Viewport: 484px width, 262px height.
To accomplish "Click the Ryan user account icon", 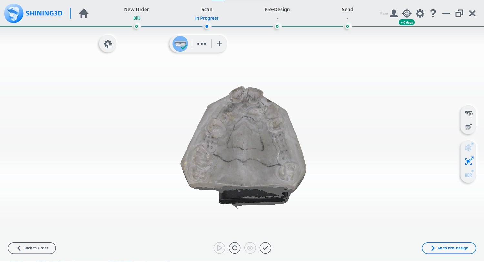I will point(393,14).
